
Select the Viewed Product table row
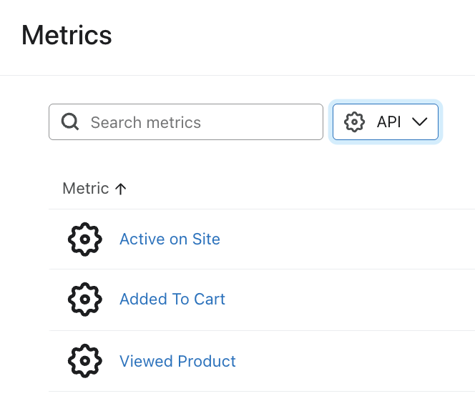[322, 361]
